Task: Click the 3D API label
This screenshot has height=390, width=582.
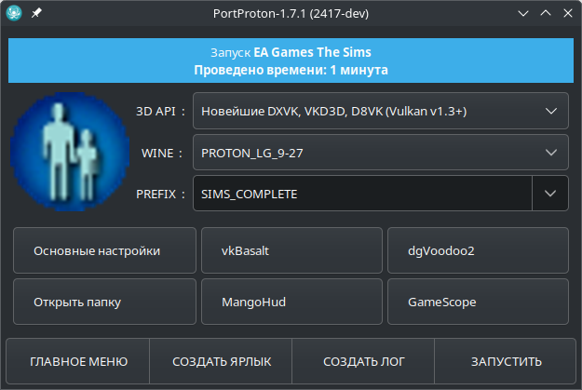Action: coord(160,112)
